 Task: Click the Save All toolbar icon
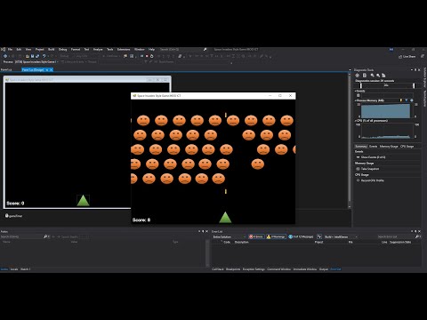[x=37, y=56]
